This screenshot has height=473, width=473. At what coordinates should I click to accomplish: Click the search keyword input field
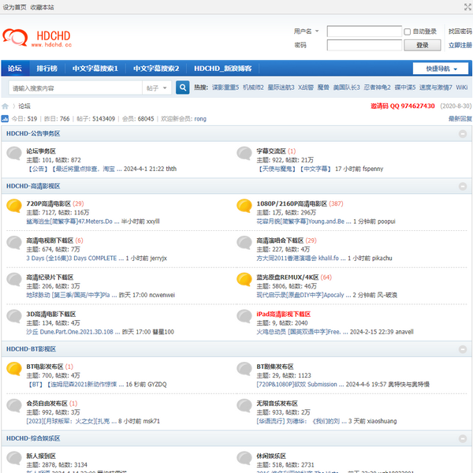(75, 88)
